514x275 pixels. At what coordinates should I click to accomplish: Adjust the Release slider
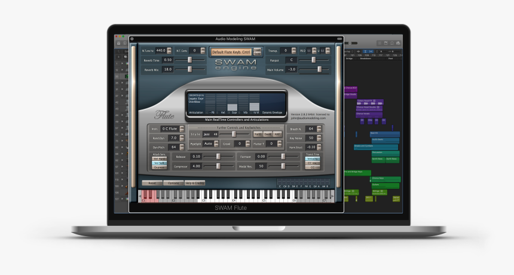pos(219,157)
